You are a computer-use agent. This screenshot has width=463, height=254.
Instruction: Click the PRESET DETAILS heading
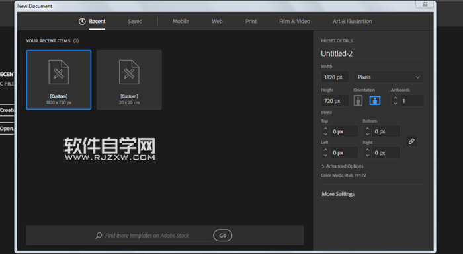pos(337,41)
